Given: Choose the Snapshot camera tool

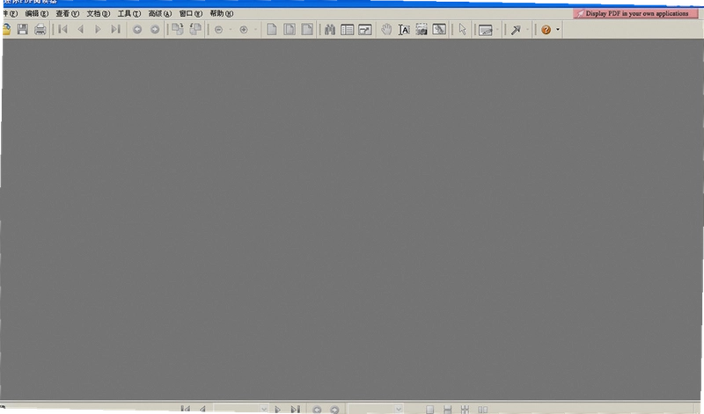Looking at the screenshot, I should pos(422,30).
